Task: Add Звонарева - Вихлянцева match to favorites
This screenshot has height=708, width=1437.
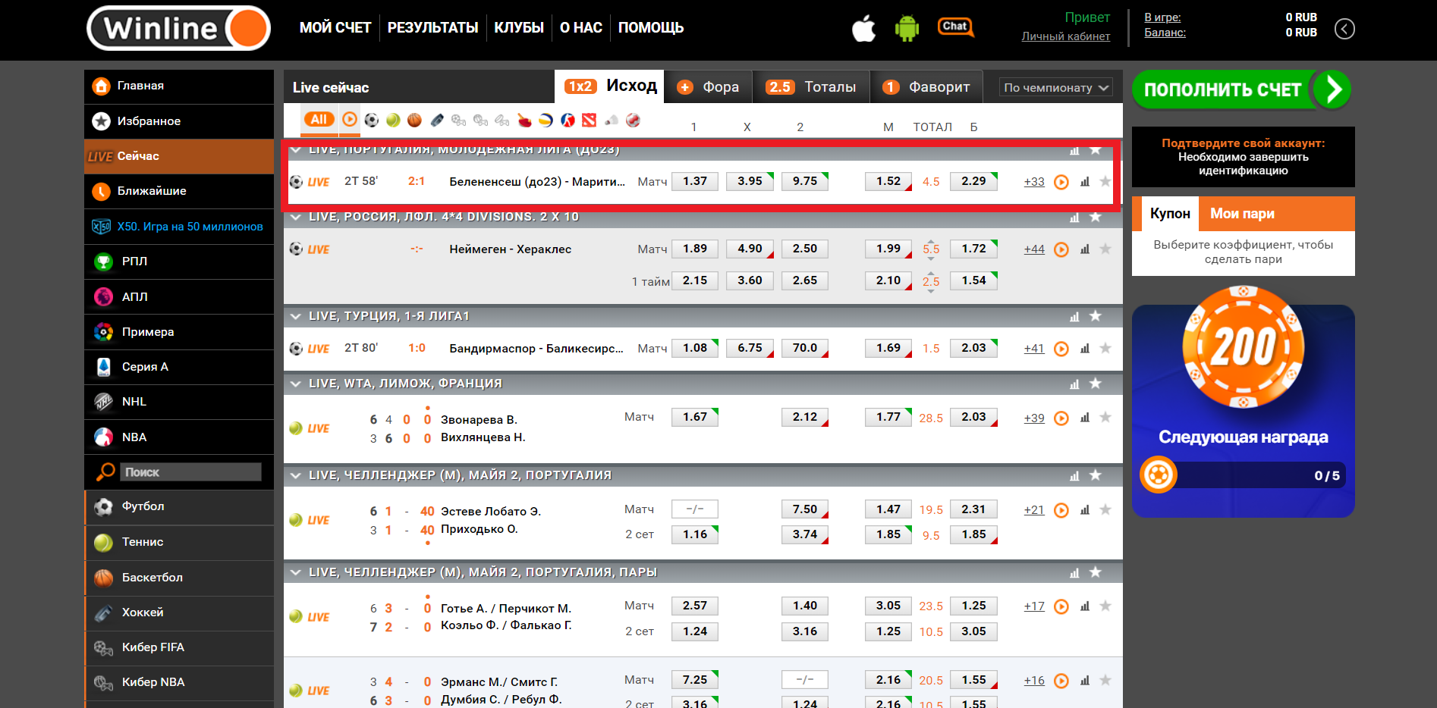Action: [x=1105, y=417]
